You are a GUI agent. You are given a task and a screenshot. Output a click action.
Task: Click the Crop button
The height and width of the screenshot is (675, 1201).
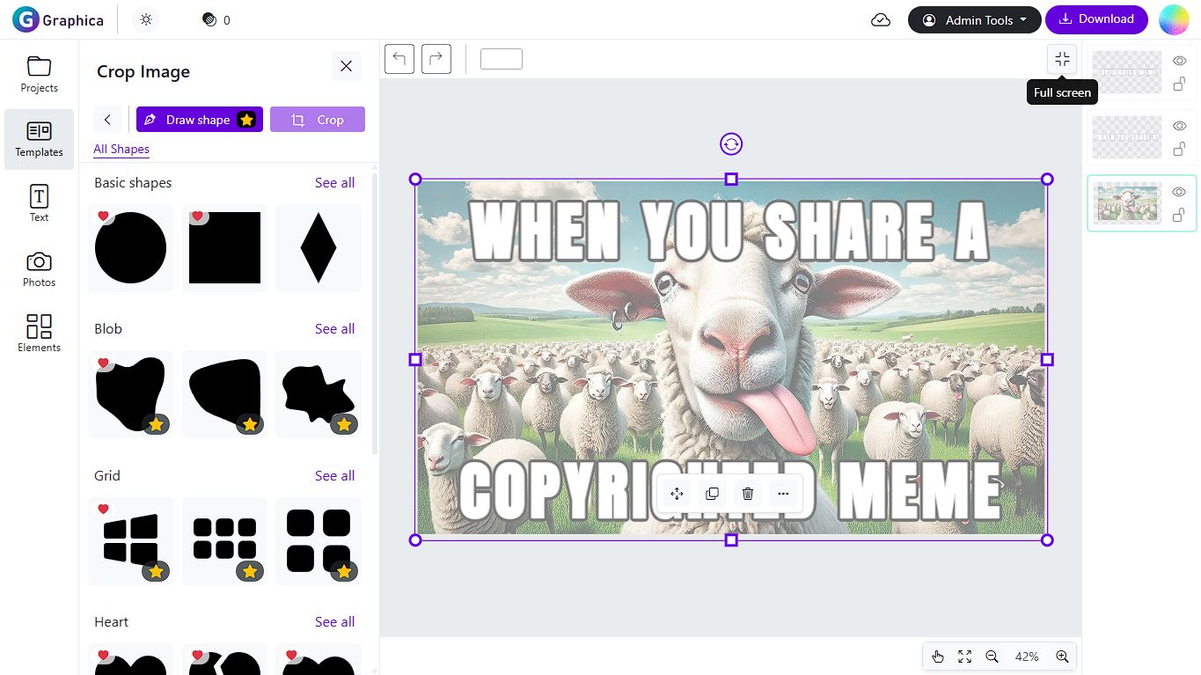(318, 120)
